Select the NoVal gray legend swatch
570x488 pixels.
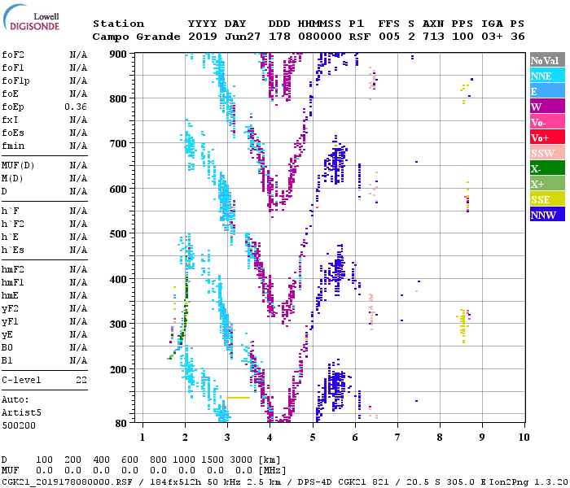pos(547,60)
